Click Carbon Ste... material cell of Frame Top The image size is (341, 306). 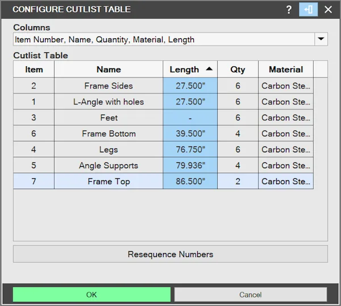coord(286,181)
